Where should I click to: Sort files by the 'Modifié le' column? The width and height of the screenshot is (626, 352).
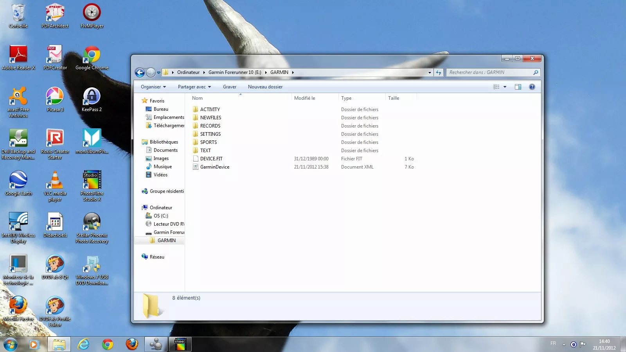pos(315,98)
